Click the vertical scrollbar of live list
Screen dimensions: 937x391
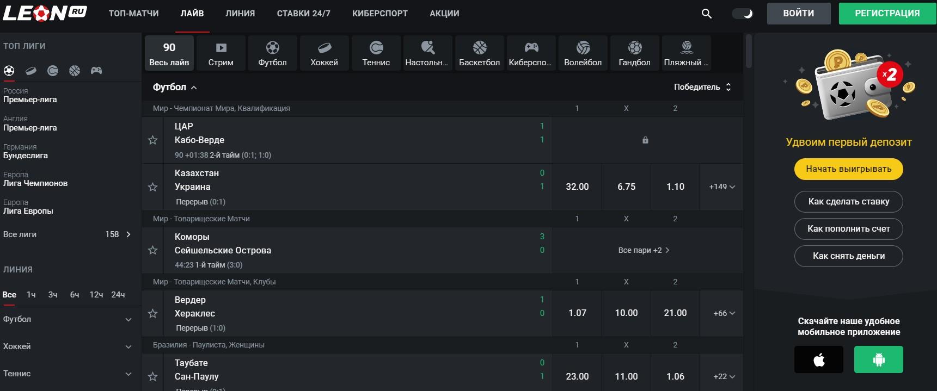tap(749, 51)
